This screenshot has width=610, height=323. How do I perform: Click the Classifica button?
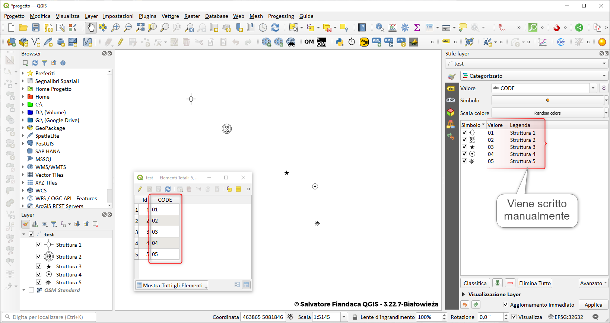click(475, 283)
